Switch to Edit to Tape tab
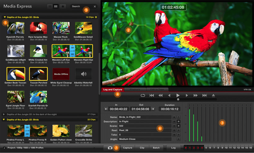This screenshot has height=153, width=254. coord(157,90)
